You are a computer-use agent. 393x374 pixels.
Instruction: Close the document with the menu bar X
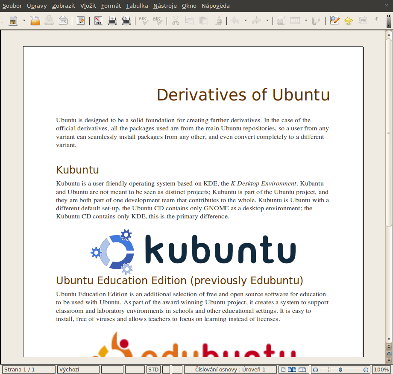(386, 5)
